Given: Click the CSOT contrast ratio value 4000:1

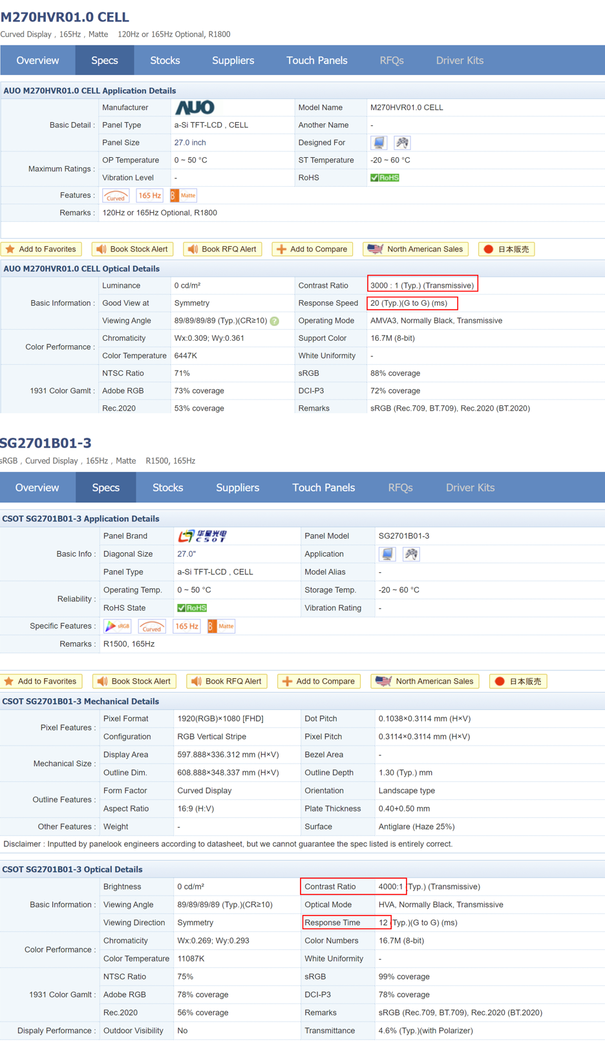Looking at the screenshot, I should 391,887.
